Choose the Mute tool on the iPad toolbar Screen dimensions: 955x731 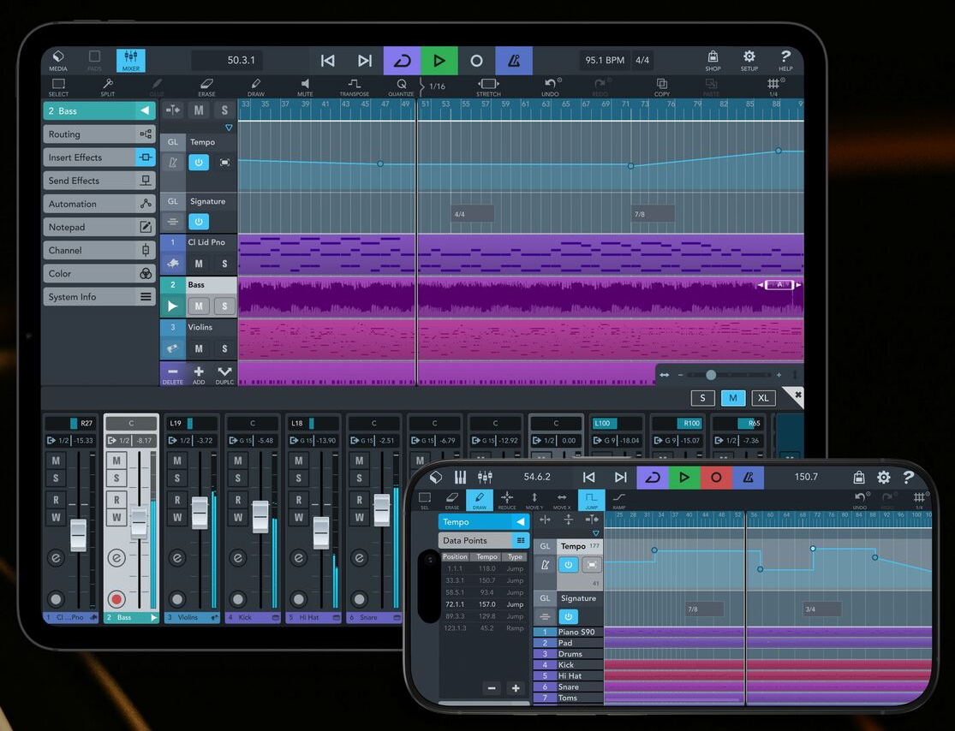pyautogui.click(x=305, y=87)
